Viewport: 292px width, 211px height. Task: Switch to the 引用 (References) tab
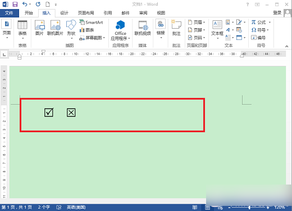(108, 13)
